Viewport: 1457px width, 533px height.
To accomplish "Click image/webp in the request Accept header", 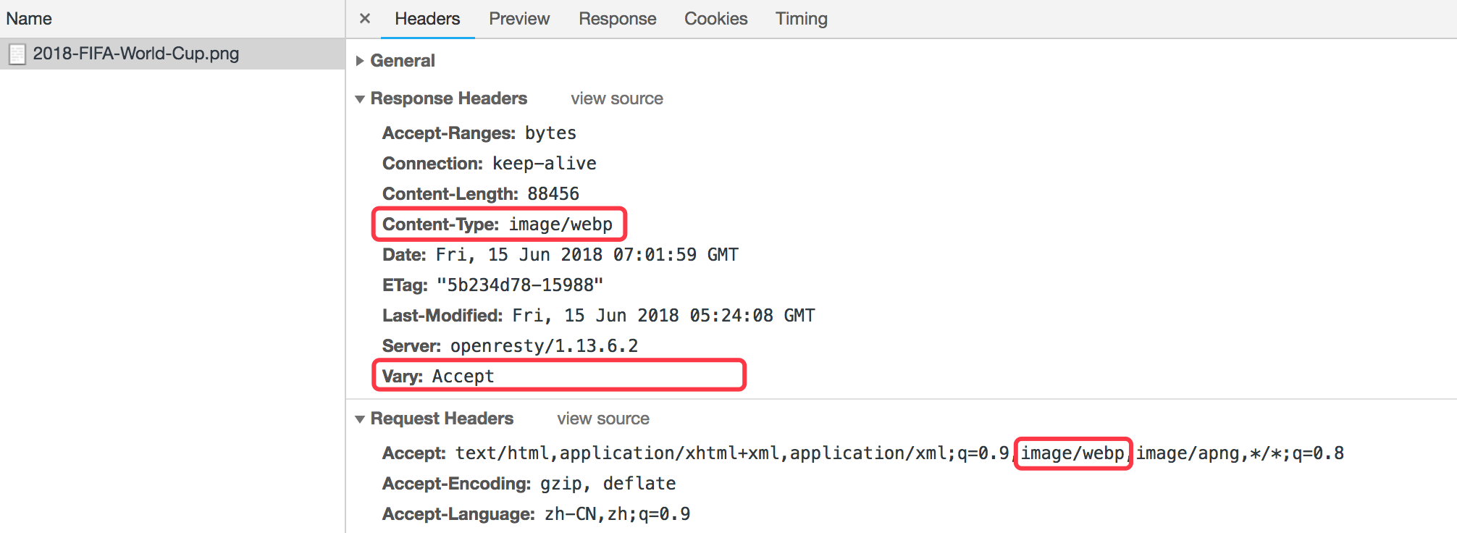I will coord(1072,453).
